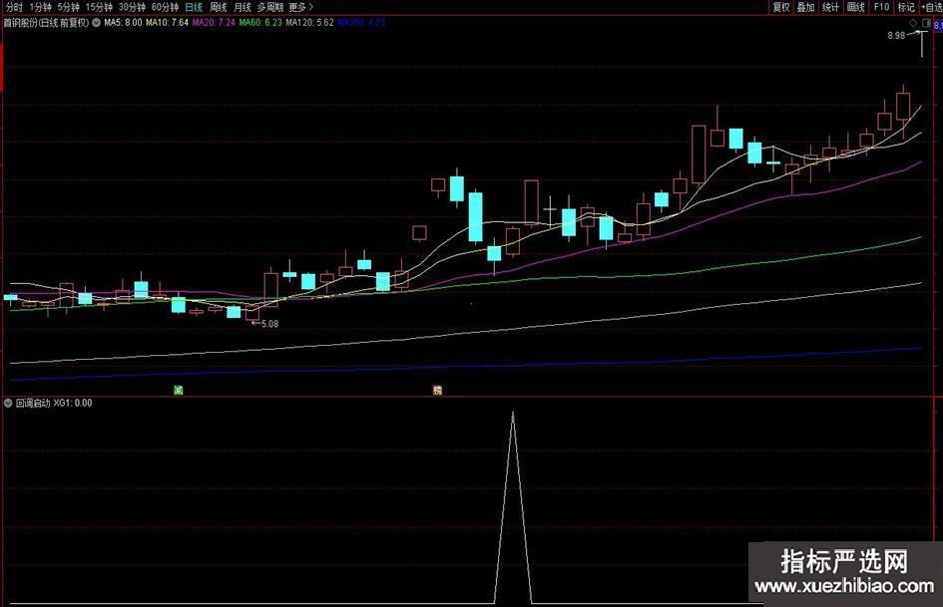Click the panel layout icon at chart top-right

pos(926,23)
